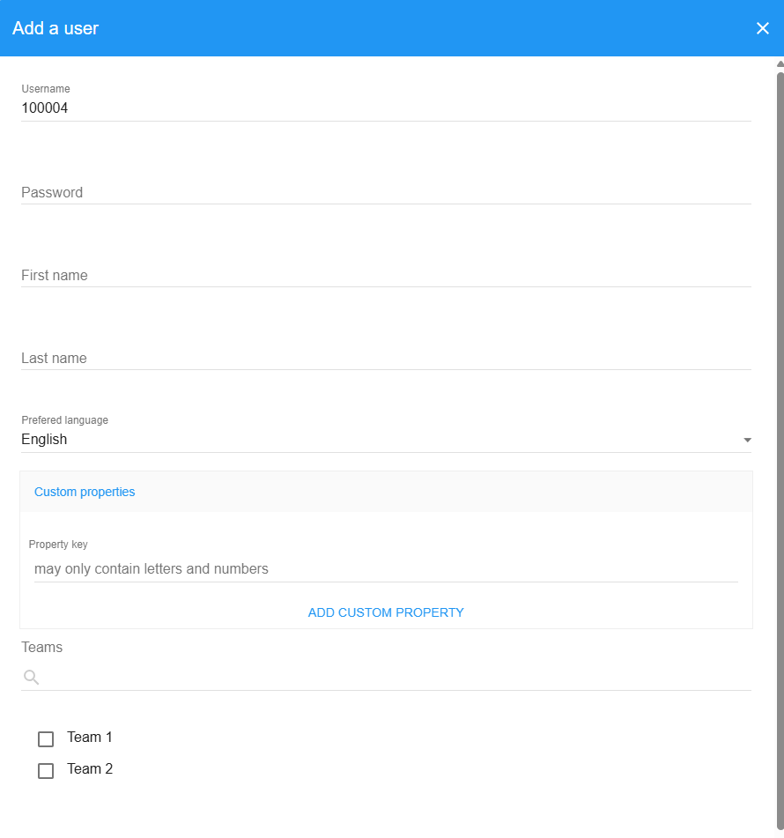This screenshot has height=838, width=784.
Task: Click the scroll up arrow of the dialog
Action: tap(780, 63)
